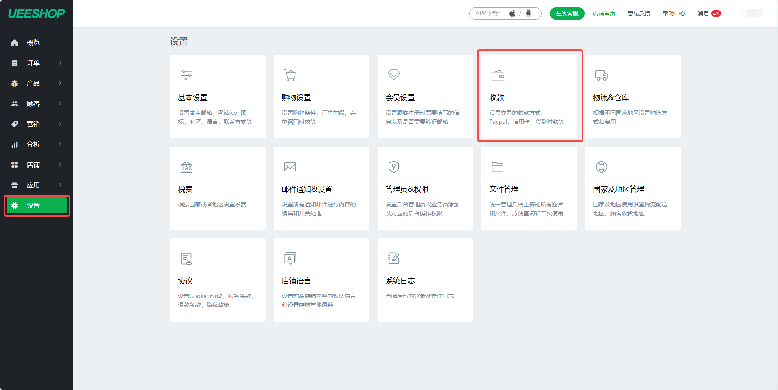This screenshot has width=778, height=390.
Task: Click the 会员设置 diamond icon
Action: pyautogui.click(x=394, y=74)
